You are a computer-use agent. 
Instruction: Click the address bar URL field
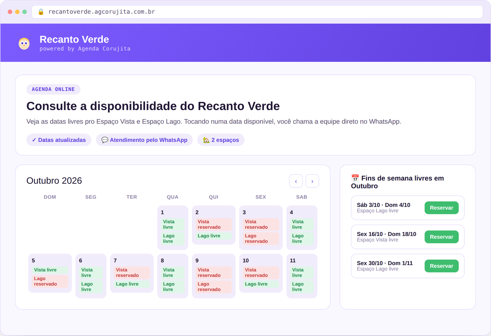[x=257, y=12]
